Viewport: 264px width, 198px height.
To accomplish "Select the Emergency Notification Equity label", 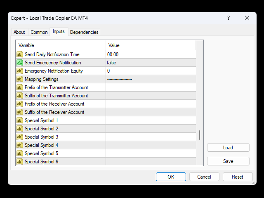I will [54, 71].
